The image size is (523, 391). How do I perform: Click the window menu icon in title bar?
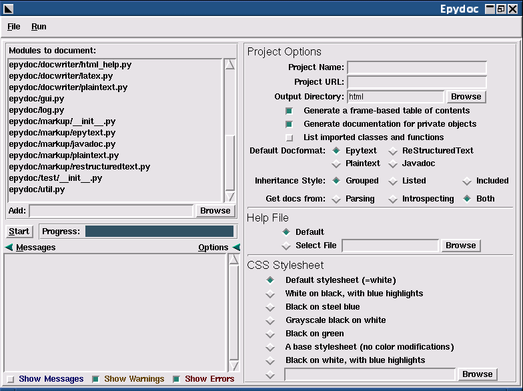(8, 9)
